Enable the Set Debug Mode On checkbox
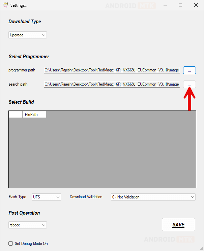This screenshot has height=251, width=204. pos(11,243)
